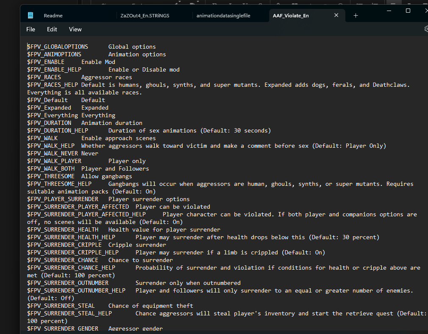
Task: Click the $FPV_WALK_NEVER key
Action: click(53, 154)
